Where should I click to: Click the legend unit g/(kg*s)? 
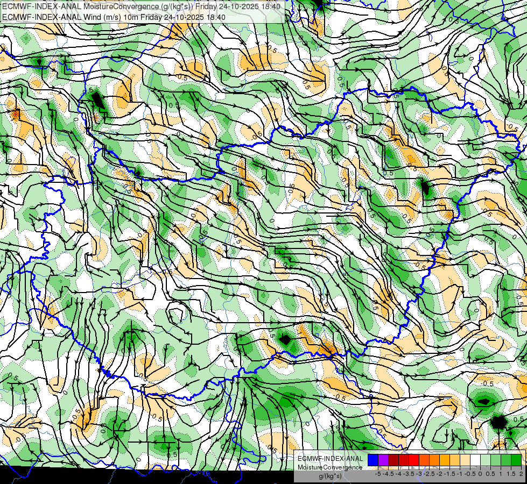point(331,476)
